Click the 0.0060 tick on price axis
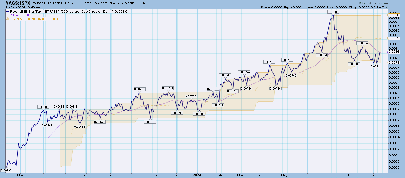The image size is (405, 178). tap(394, 162)
